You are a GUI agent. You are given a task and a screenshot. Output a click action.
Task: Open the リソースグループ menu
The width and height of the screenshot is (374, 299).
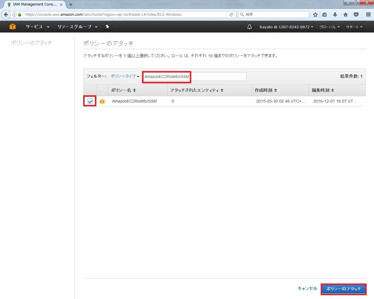pos(77,27)
